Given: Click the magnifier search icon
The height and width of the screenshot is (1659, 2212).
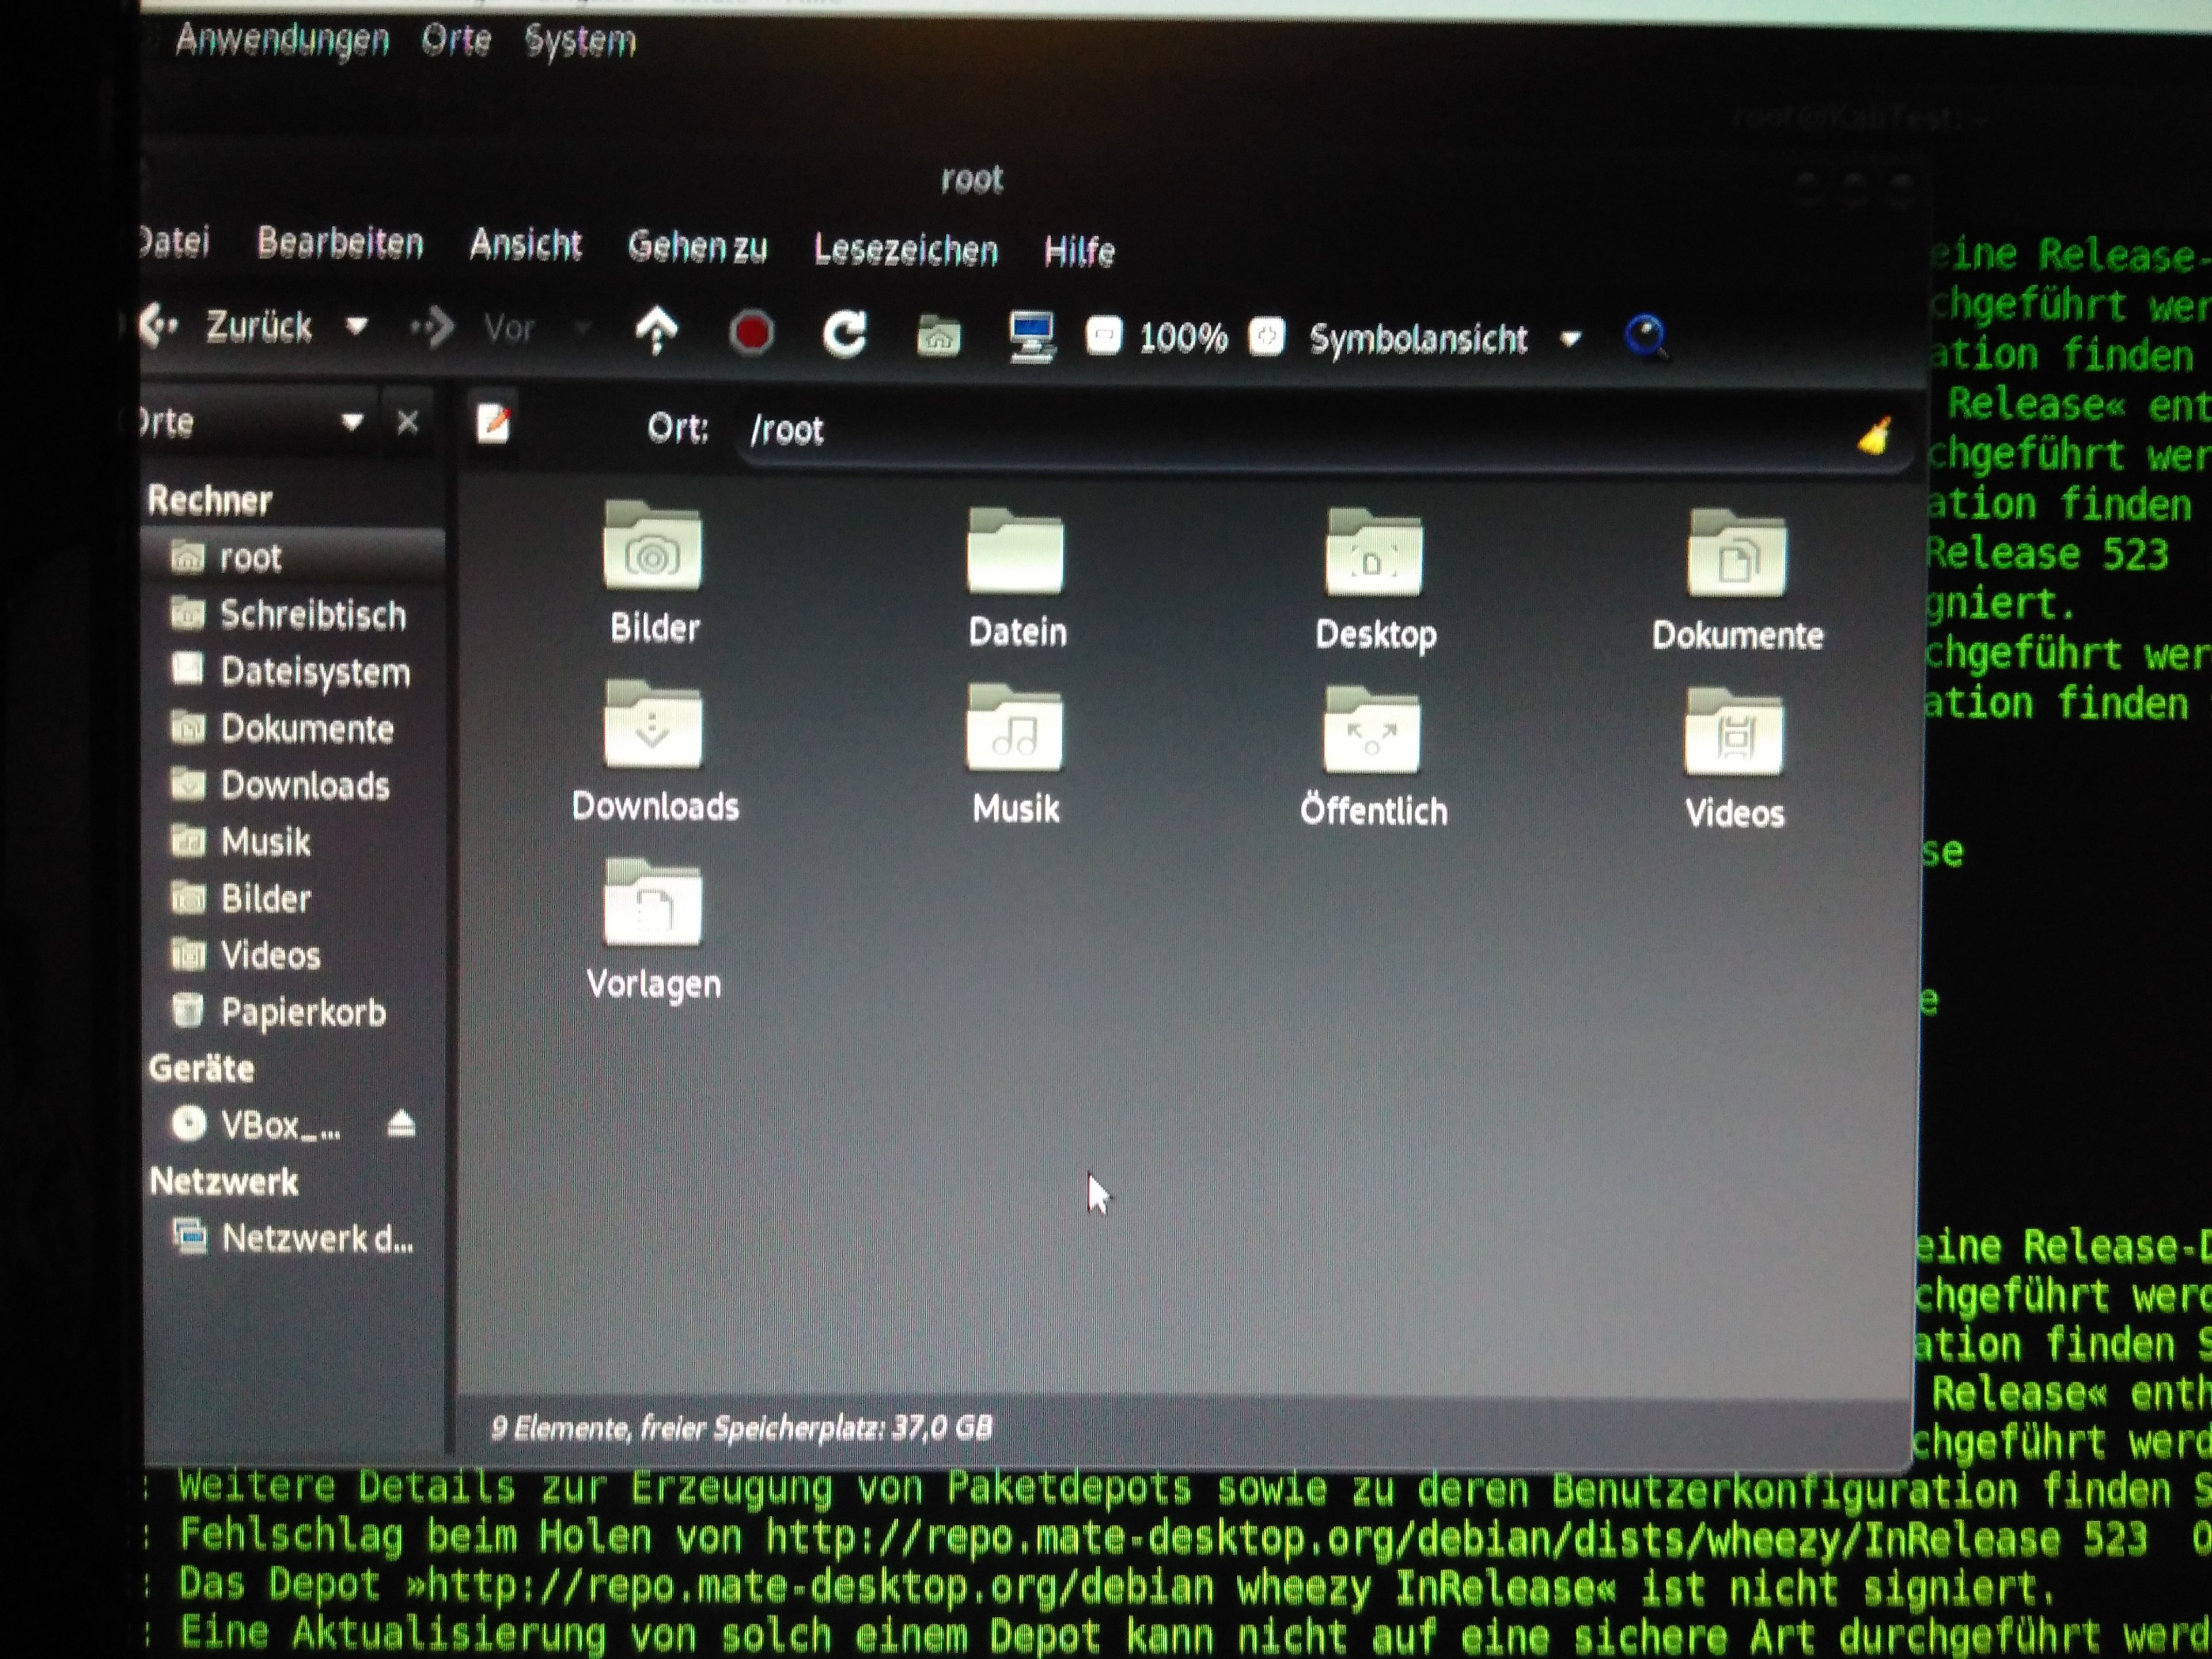Looking at the screenshot, I should (x=1646, y=336).
